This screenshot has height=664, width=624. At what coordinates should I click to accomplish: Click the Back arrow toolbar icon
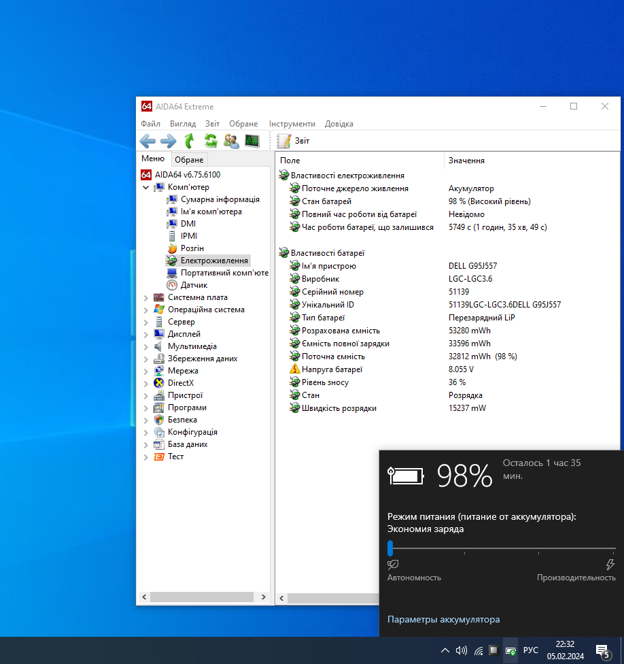(x=148, y=141)
